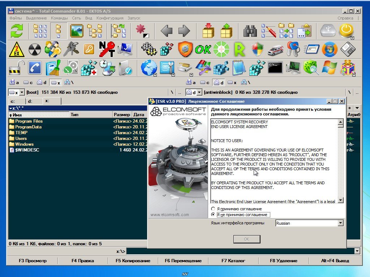Click the open padlock icon

point(17,67)
